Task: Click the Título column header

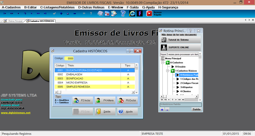Action: pos(93,65)
